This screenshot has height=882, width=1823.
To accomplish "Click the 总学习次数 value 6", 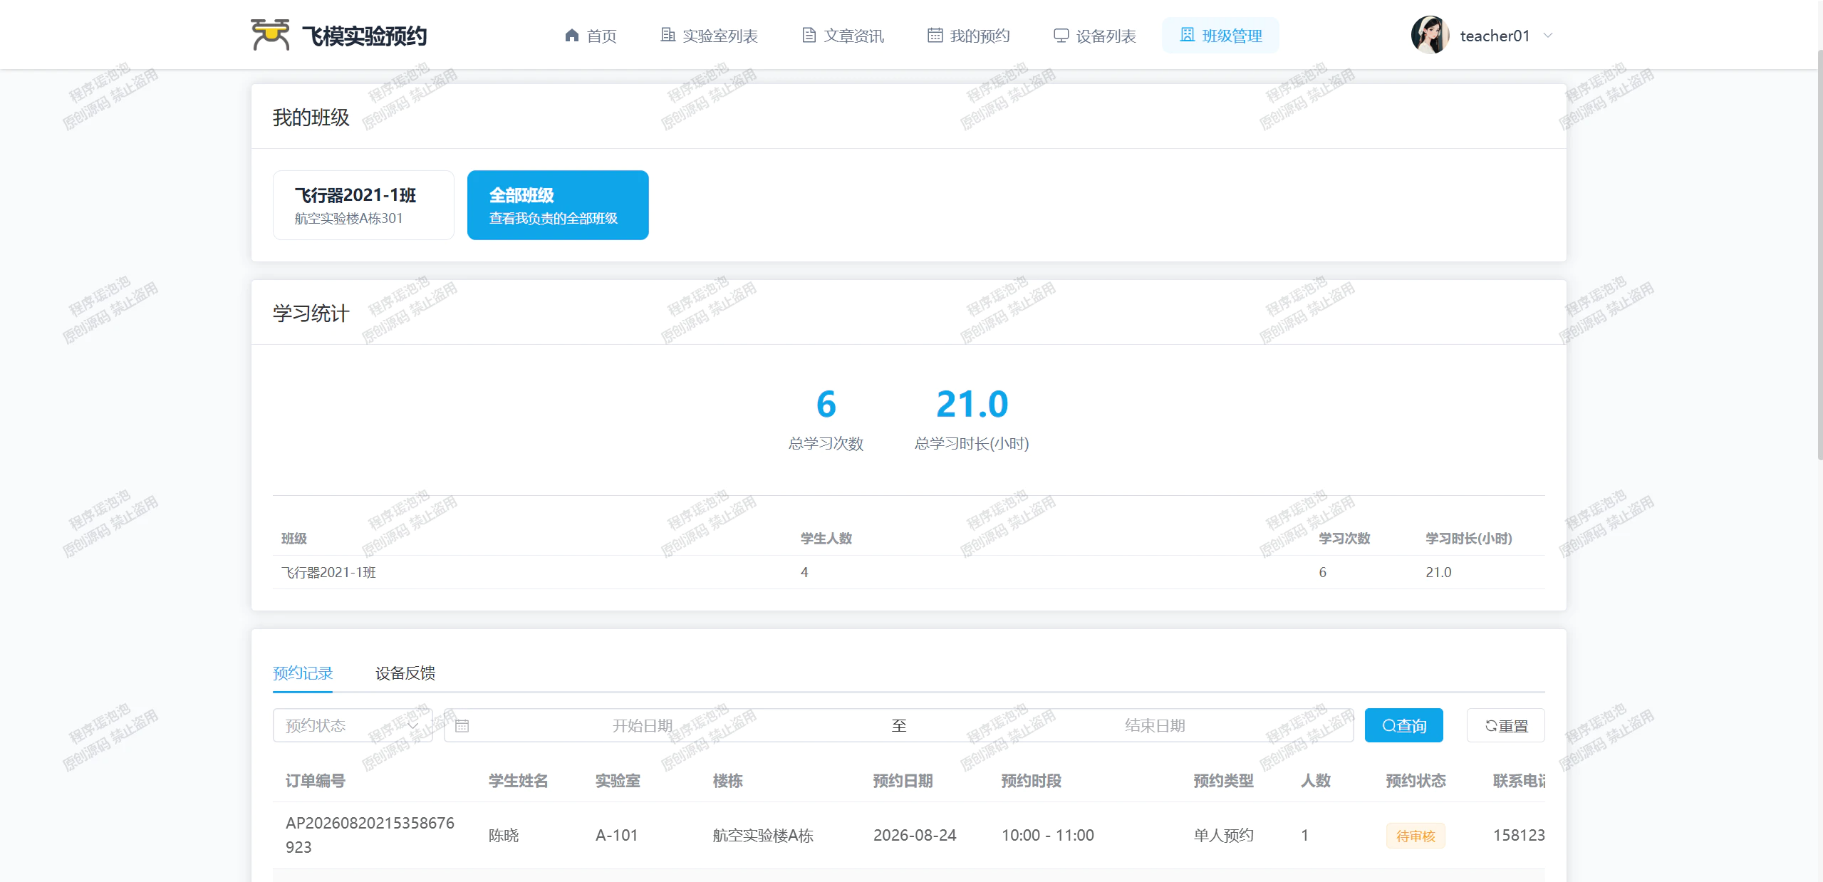I will click(826, 404).
